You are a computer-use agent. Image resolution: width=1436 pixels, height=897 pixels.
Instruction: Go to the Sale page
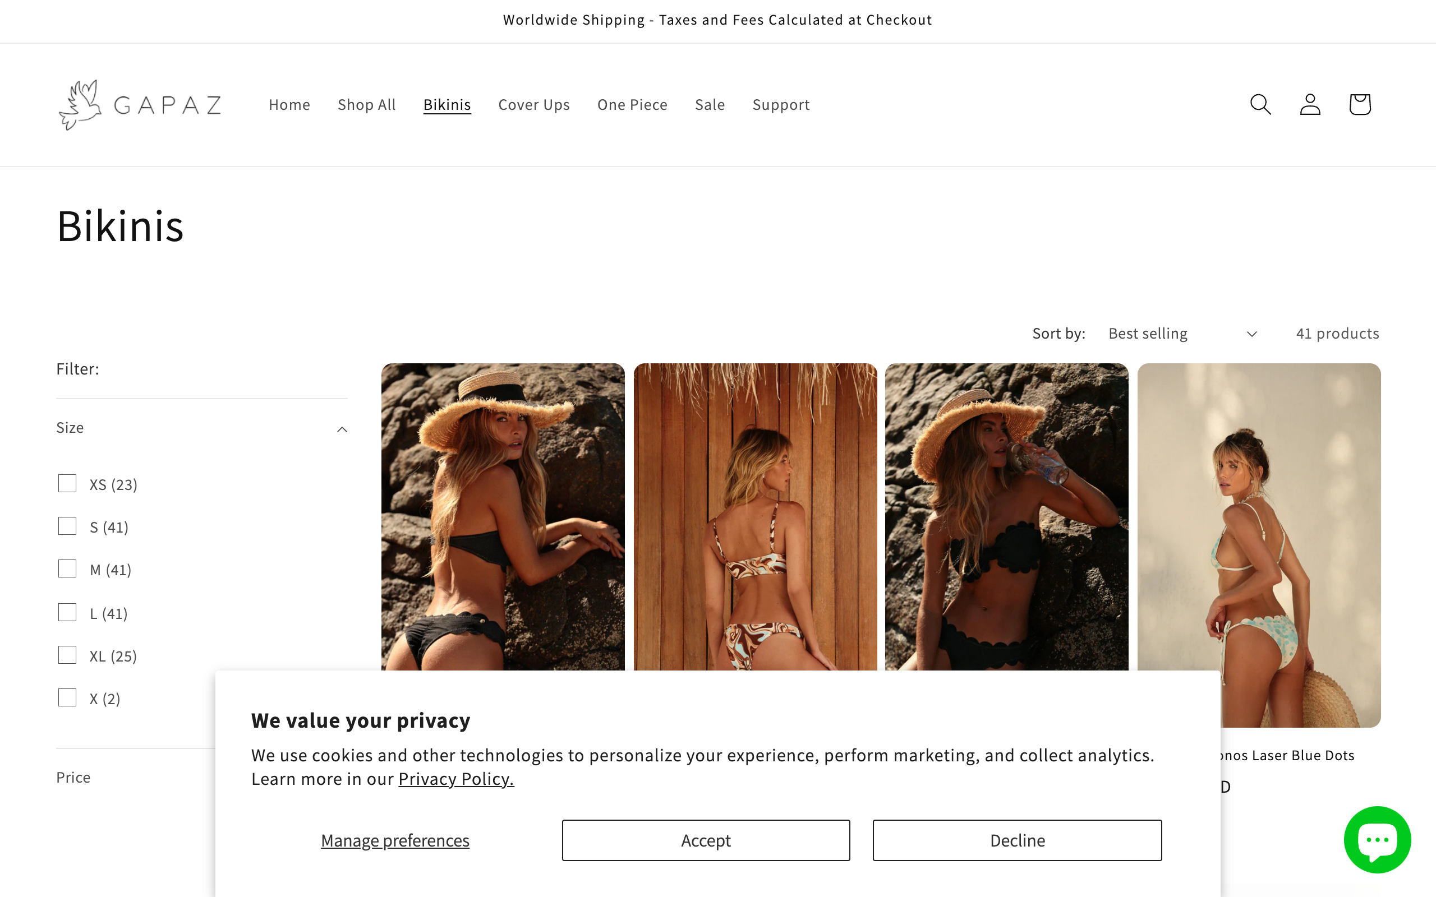pos(710,104)
